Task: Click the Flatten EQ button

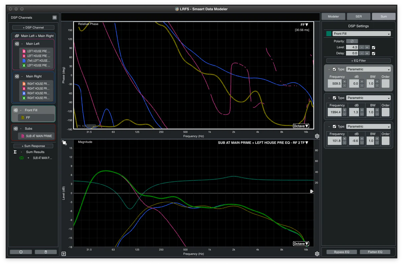Action: (x=375, y=252)
